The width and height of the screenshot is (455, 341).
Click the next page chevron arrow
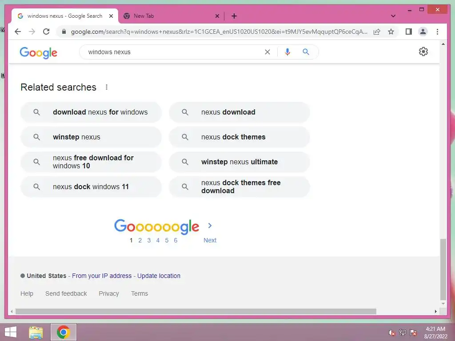[x=210, y=226]
